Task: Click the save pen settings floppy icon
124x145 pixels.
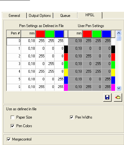Action: 107,97
